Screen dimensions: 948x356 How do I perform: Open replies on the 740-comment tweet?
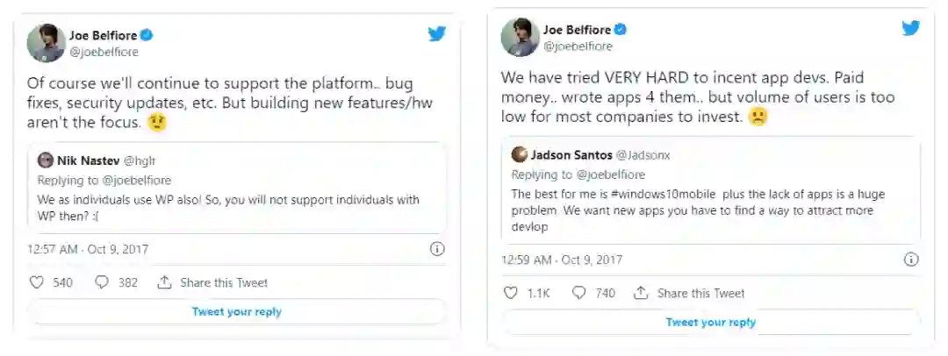(578, 293)
